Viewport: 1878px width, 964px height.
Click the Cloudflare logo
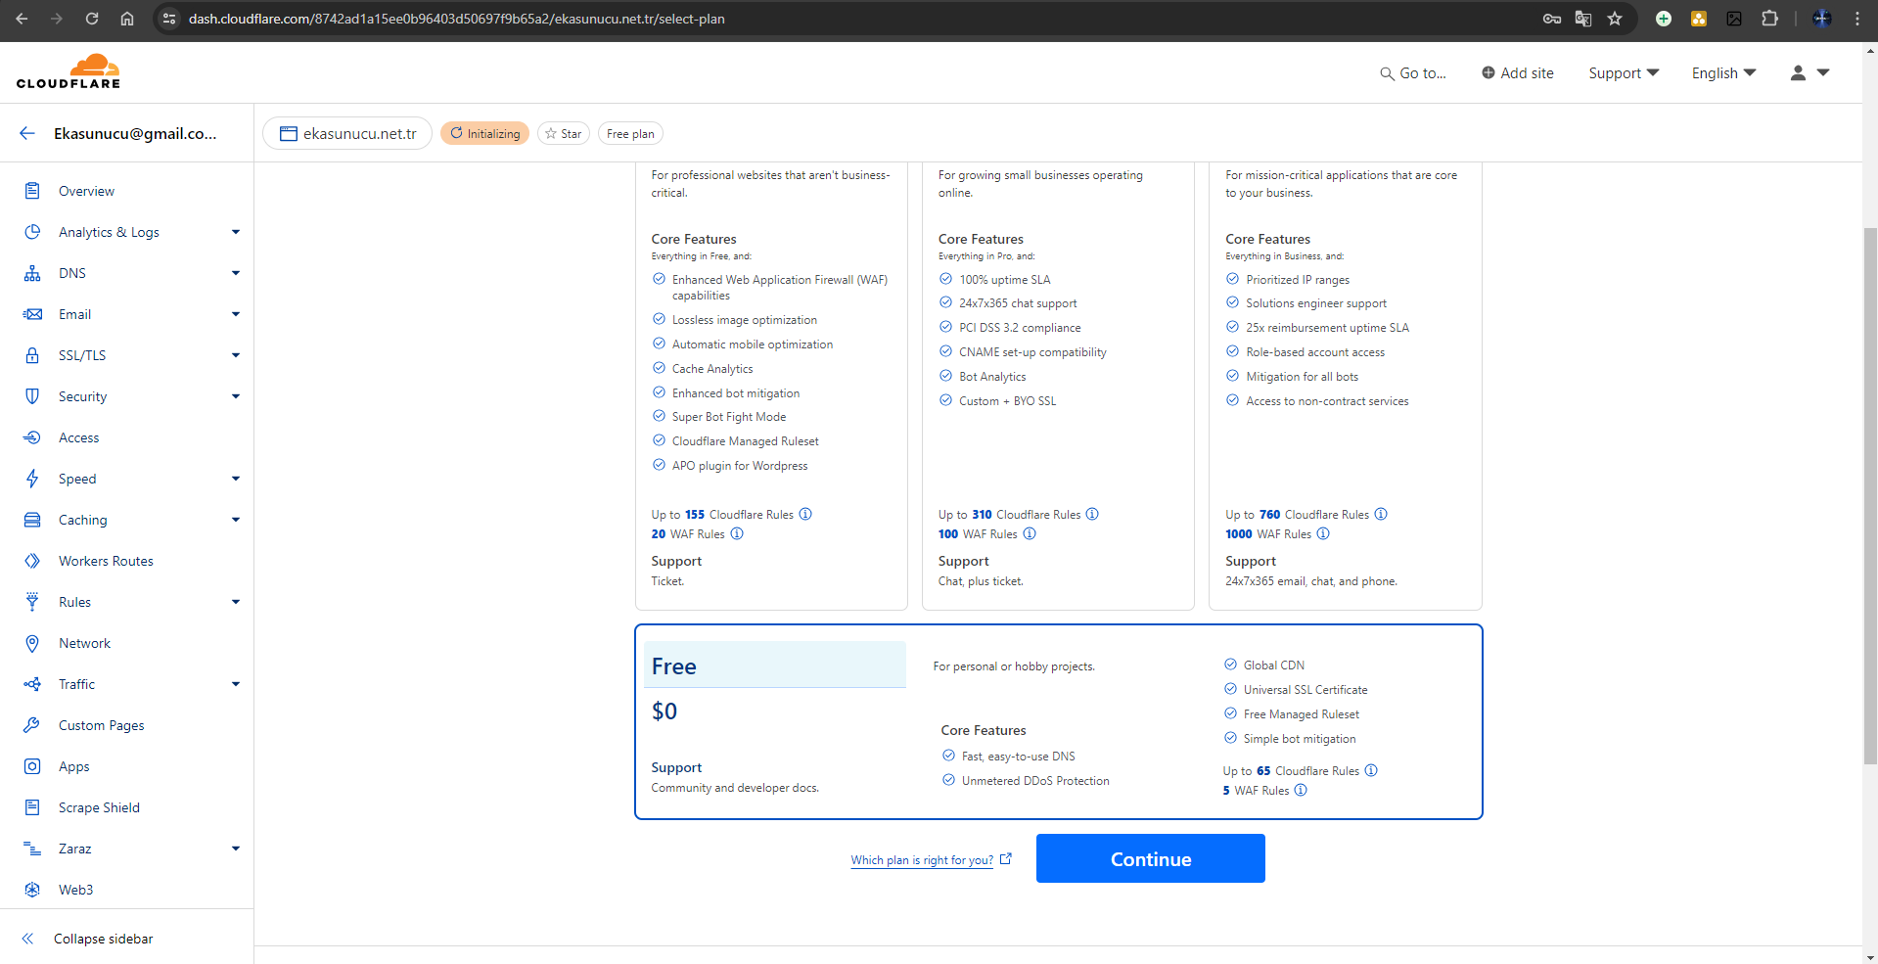click(69, 72)
